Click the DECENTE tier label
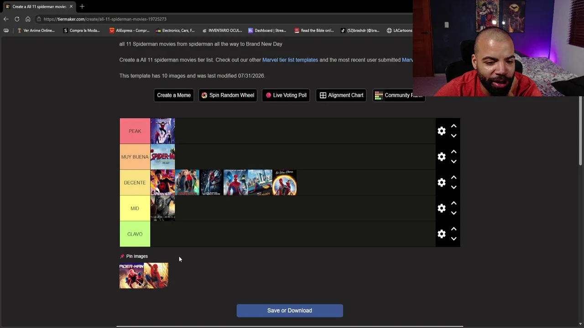Viewport: 584px width, 328px height. point(135,183)
